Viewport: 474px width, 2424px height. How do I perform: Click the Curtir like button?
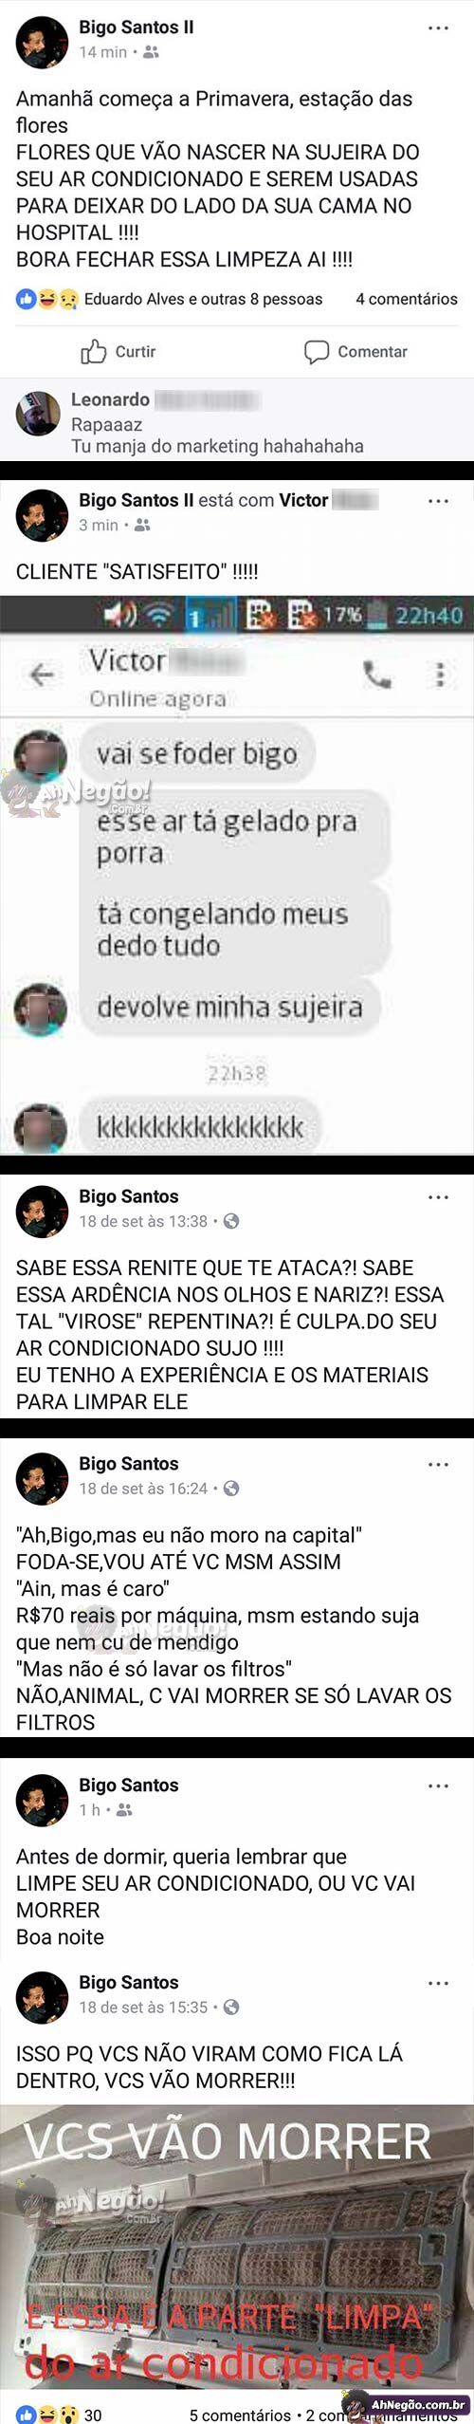click(x=118, y=352)
